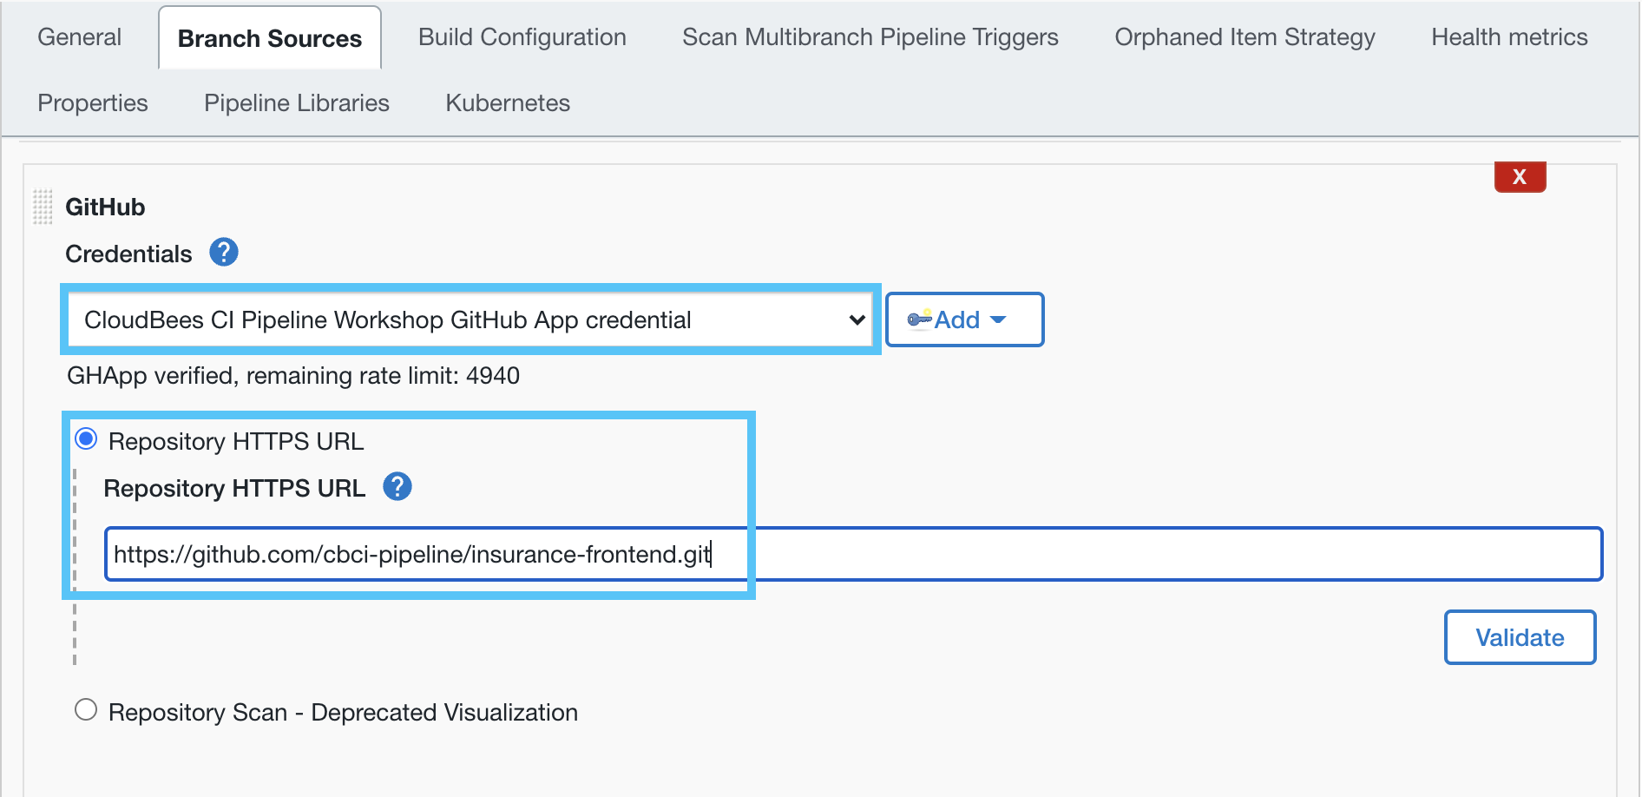Open the Repository HTTPS URL help icon

[397, 487]
